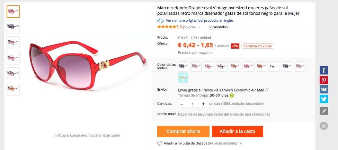The width and height of the screenshot is (338, 150).
Task: Select the Random lens color option
Action: click(183, 78)
